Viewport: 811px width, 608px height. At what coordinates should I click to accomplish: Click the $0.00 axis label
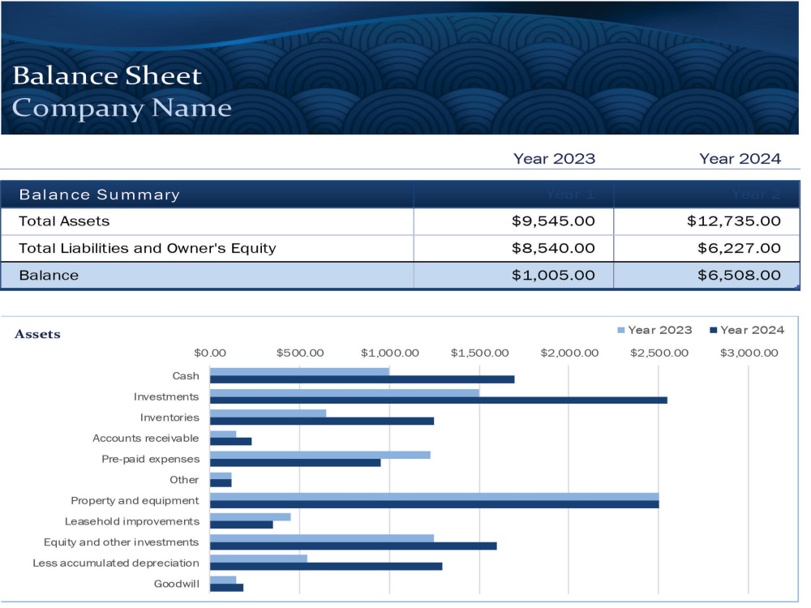210,353
